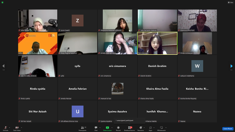Open the View layout menu

[x=231, y=3]
